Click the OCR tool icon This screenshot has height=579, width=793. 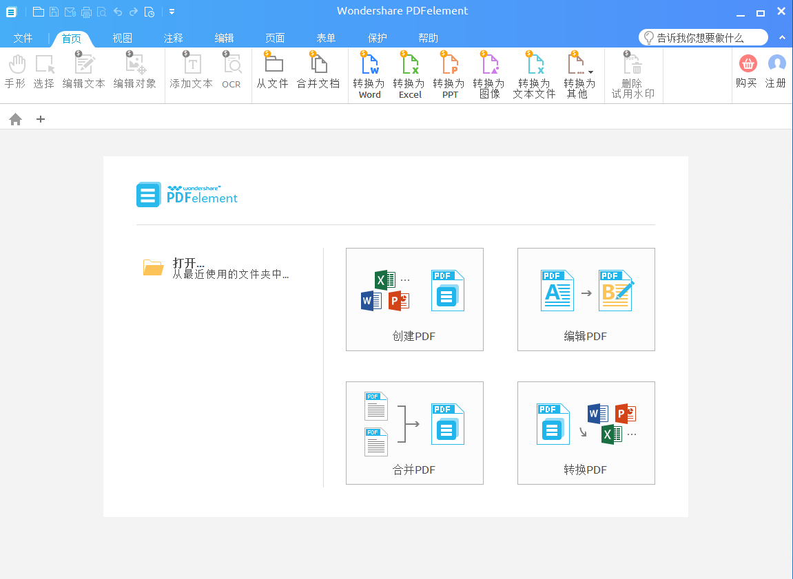[x=231, y=67]
